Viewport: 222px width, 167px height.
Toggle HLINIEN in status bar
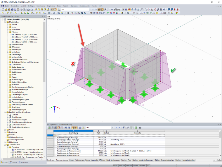coord(143,166)
